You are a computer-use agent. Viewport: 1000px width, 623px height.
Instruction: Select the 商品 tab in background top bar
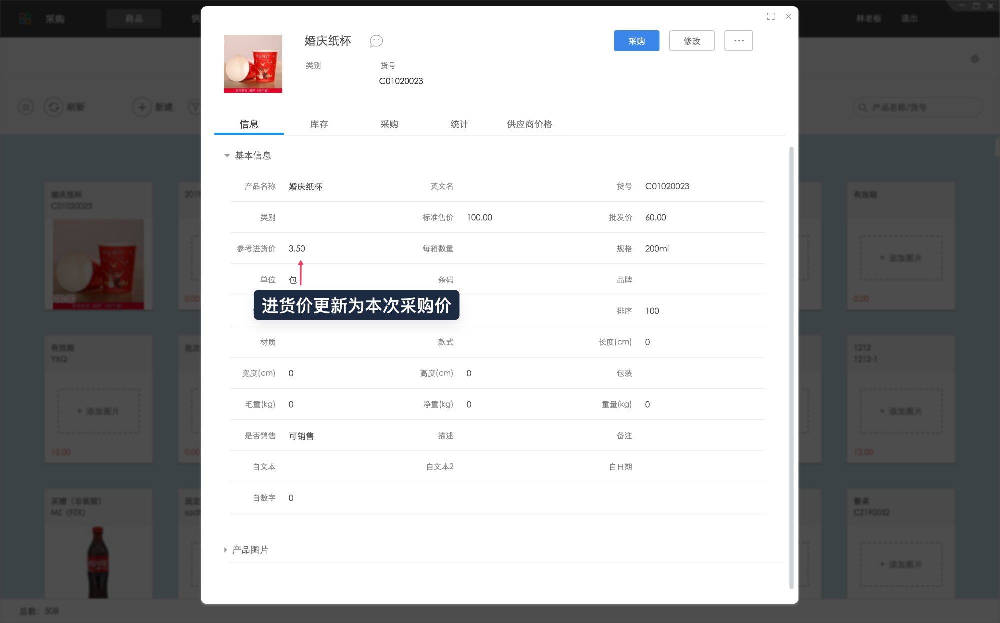134,19
